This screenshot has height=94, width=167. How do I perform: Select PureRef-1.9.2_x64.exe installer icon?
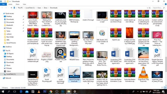pos(61,55)
